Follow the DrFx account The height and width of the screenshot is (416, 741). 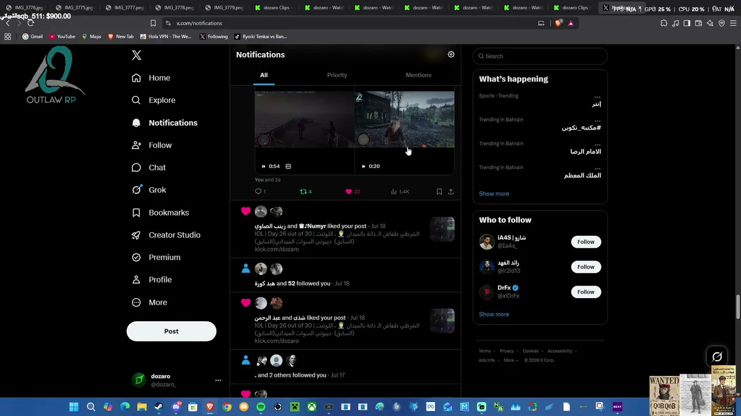586,292
